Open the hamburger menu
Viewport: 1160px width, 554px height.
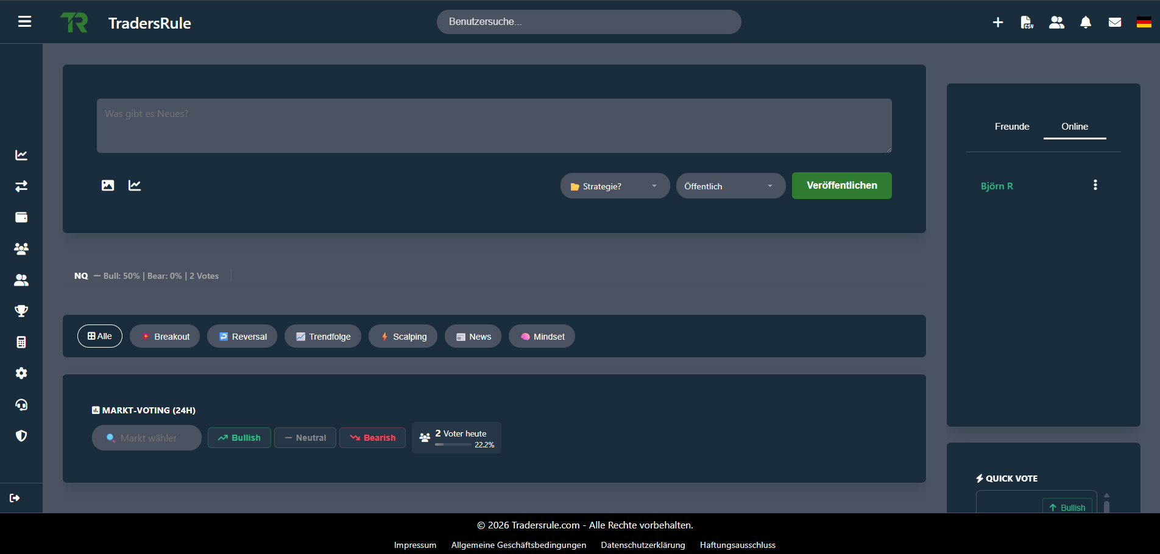click(24, 22)
